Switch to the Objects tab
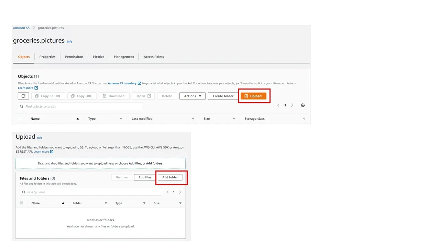 (24, 57)
